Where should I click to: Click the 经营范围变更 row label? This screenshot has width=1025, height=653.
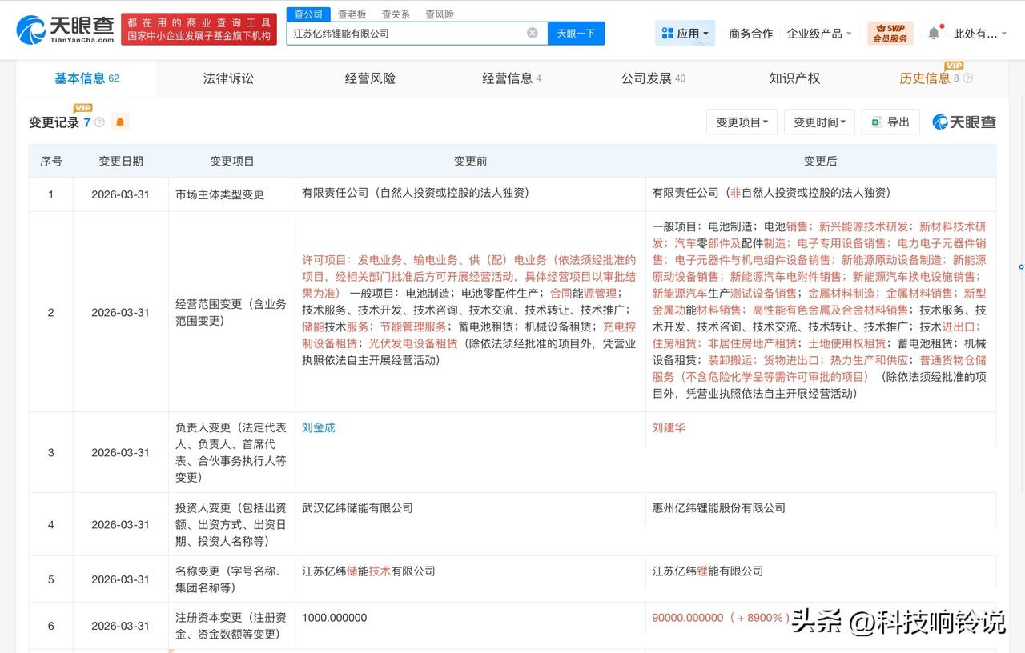point(231,312)
